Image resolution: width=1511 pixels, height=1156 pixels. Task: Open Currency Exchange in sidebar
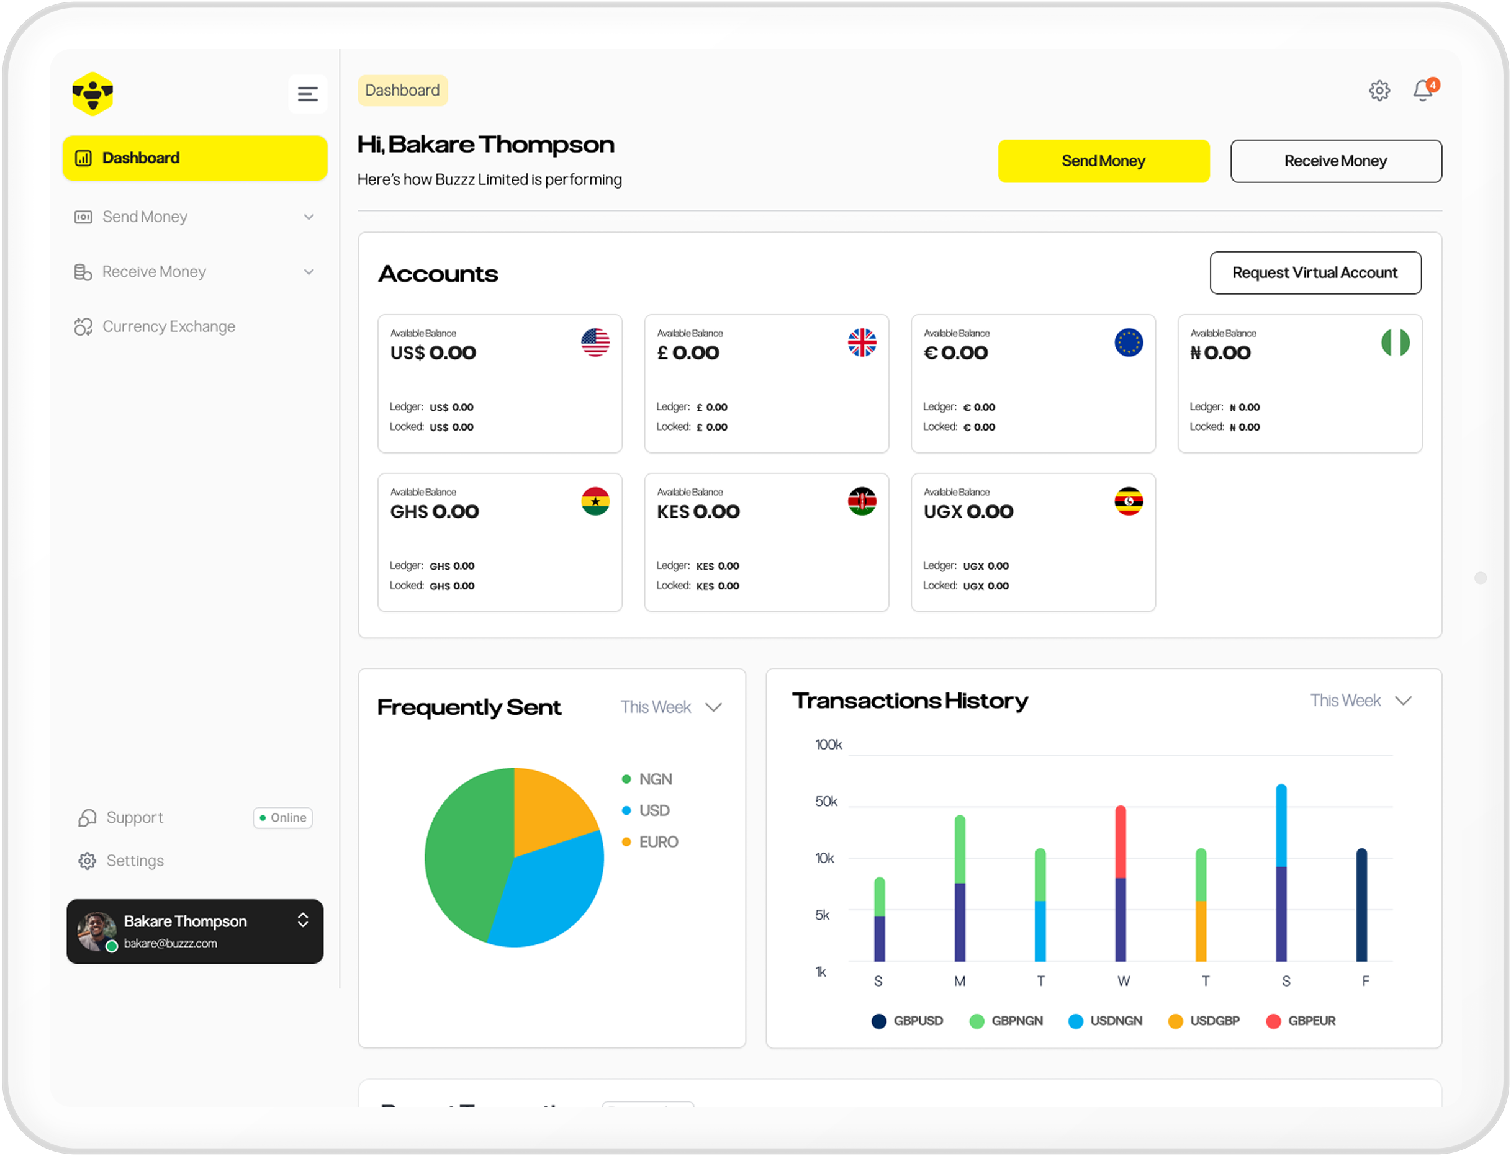click(168, 326)
